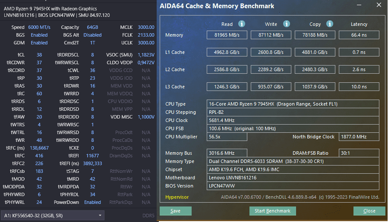The width and height of the screenshot is (388, 222).
Task: Select Memory Copy value 78188 MB/s
Action: tap(315, 35)
